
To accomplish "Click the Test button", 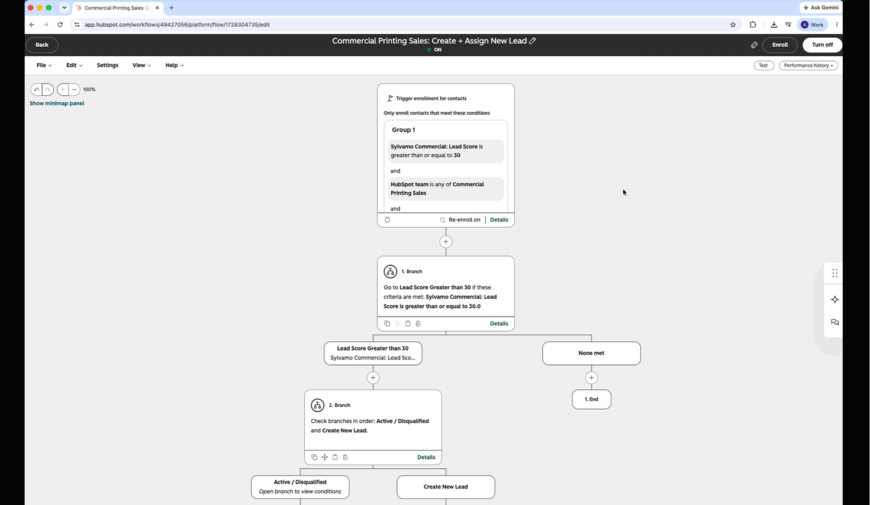I will [763, 66].
